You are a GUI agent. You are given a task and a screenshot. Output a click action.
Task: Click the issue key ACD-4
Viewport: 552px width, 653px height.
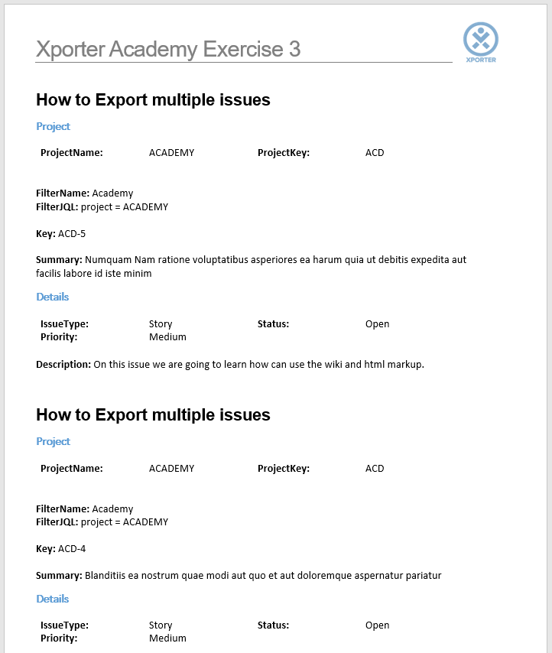[x=72, y=549]
